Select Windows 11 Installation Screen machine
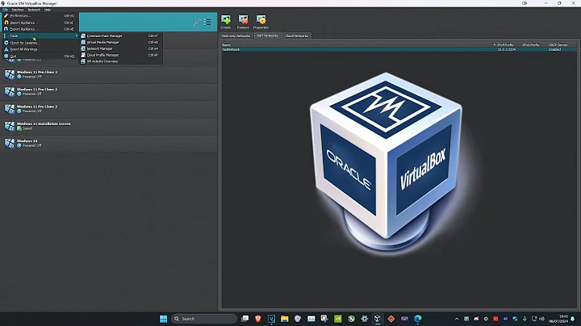Image resolution: width=581 pixels, height=326 pixels. (109, 126)
